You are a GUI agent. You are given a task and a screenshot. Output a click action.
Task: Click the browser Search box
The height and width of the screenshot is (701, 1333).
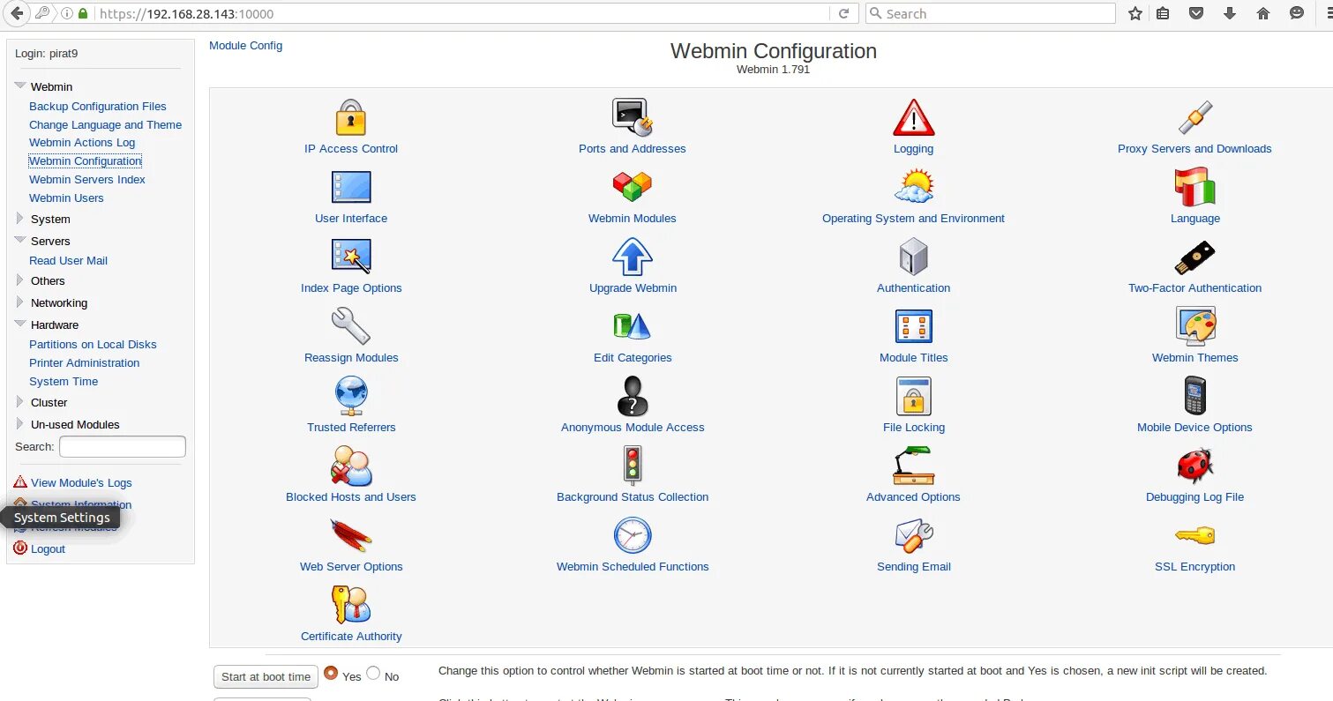990,13
